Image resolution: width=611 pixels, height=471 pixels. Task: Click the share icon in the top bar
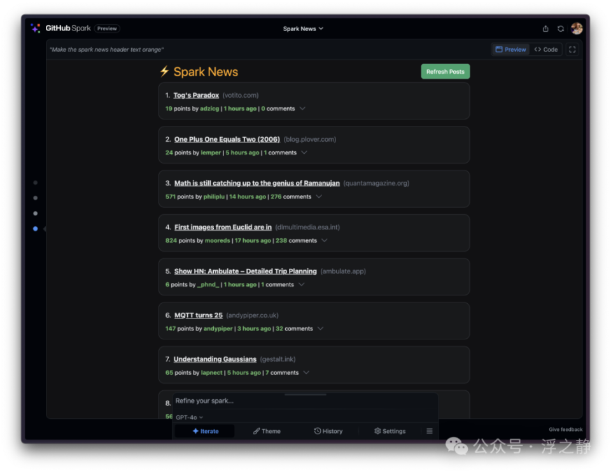point(545,28)
